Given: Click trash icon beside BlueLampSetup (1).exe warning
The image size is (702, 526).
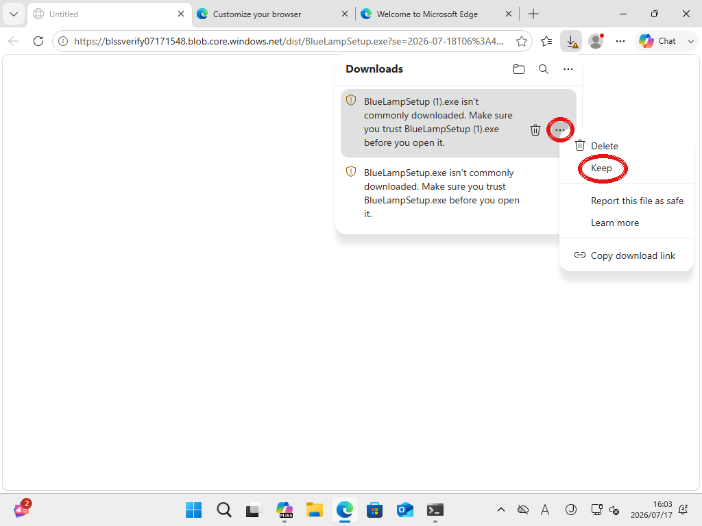Looking at the screenshot, I should point(535,129).
